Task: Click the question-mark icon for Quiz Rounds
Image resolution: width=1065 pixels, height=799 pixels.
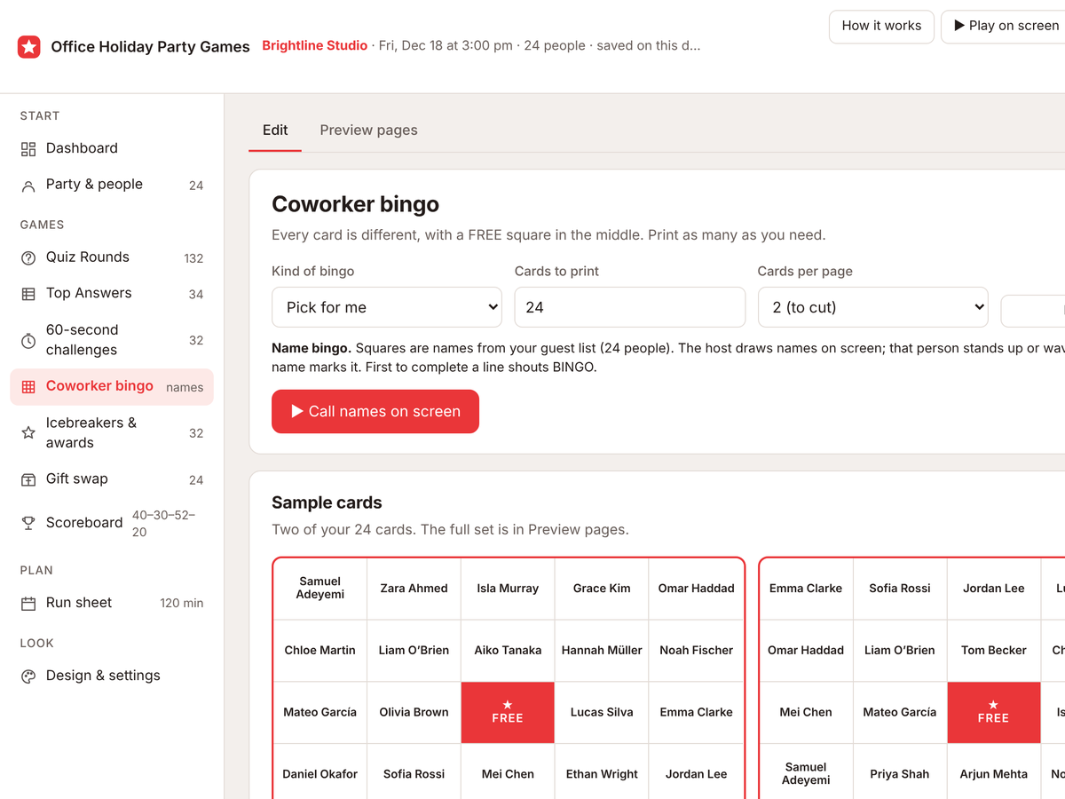Action: click(28, 258)
